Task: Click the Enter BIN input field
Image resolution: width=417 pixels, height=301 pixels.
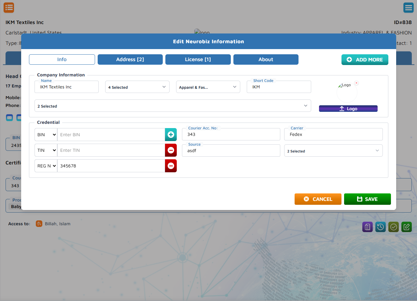Action: click(111, 135)
